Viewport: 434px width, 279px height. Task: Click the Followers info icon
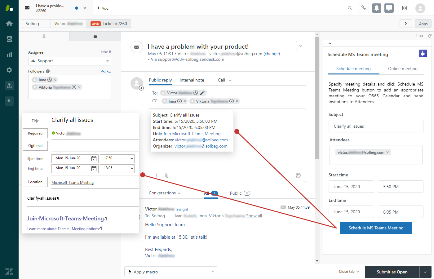pyautogui.click(x=48, y=71)
